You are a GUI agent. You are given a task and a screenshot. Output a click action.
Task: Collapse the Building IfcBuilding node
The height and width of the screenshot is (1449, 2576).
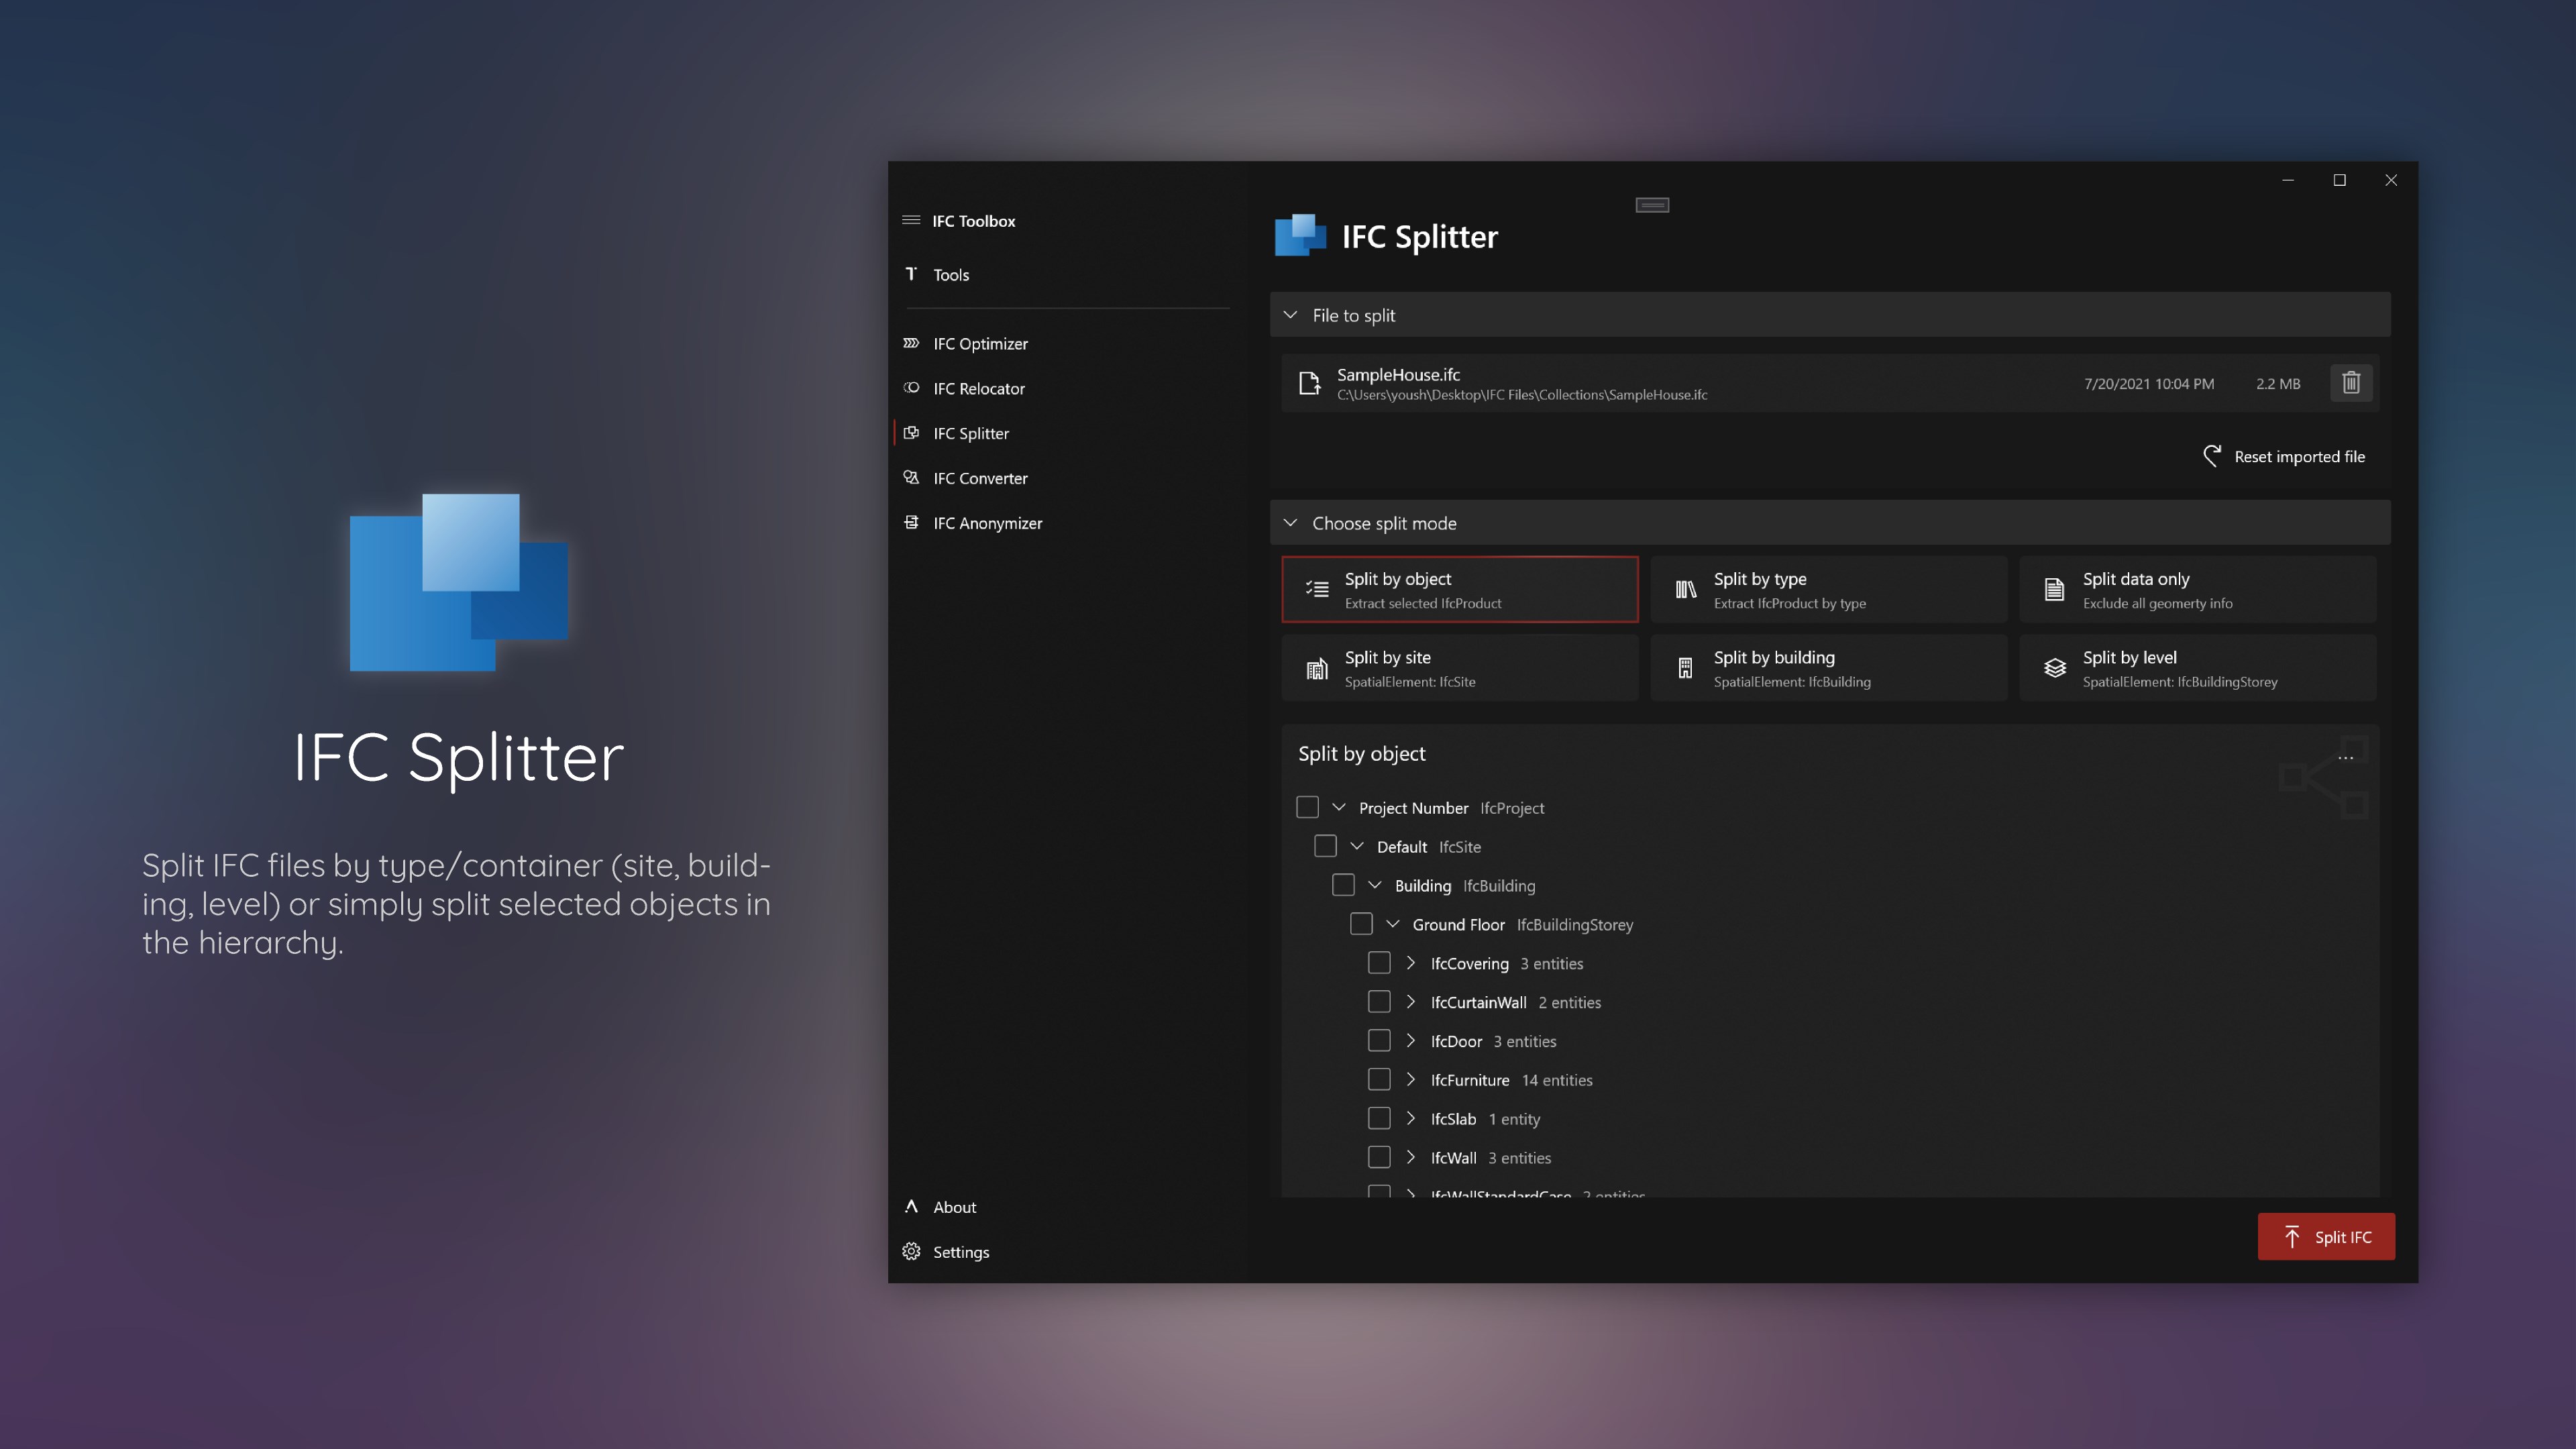(x=1374, y=885)
